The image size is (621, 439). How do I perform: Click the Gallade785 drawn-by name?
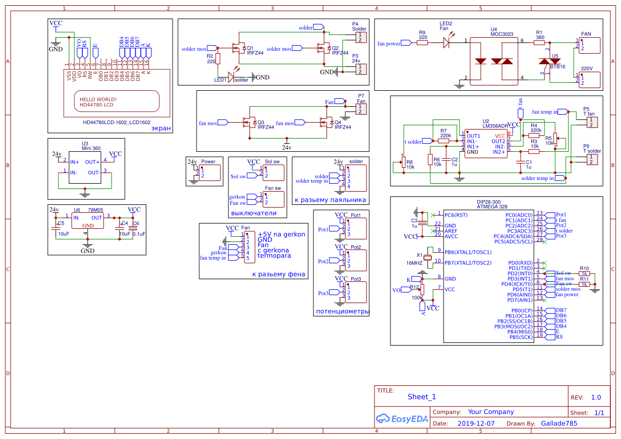coord(558,424)
